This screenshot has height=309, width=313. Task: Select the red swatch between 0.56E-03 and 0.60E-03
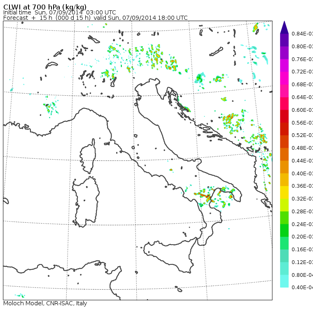(x=284, y=116)
